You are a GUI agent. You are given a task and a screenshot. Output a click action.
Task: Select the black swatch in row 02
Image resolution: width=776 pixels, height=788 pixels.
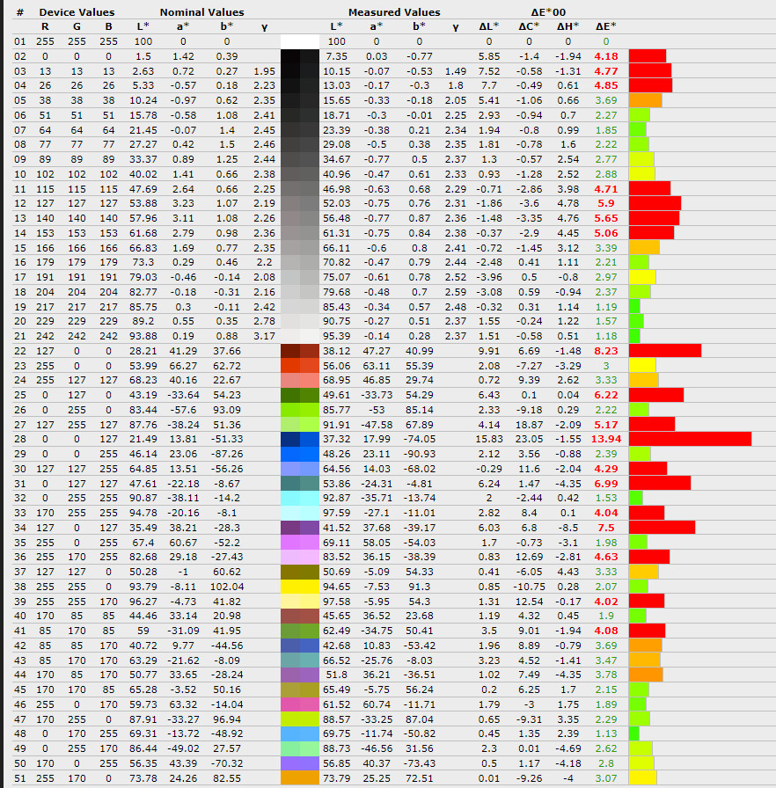(x=299, y=56)
